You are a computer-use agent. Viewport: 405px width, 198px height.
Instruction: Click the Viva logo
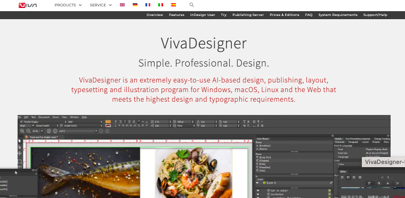click(28, 5)
